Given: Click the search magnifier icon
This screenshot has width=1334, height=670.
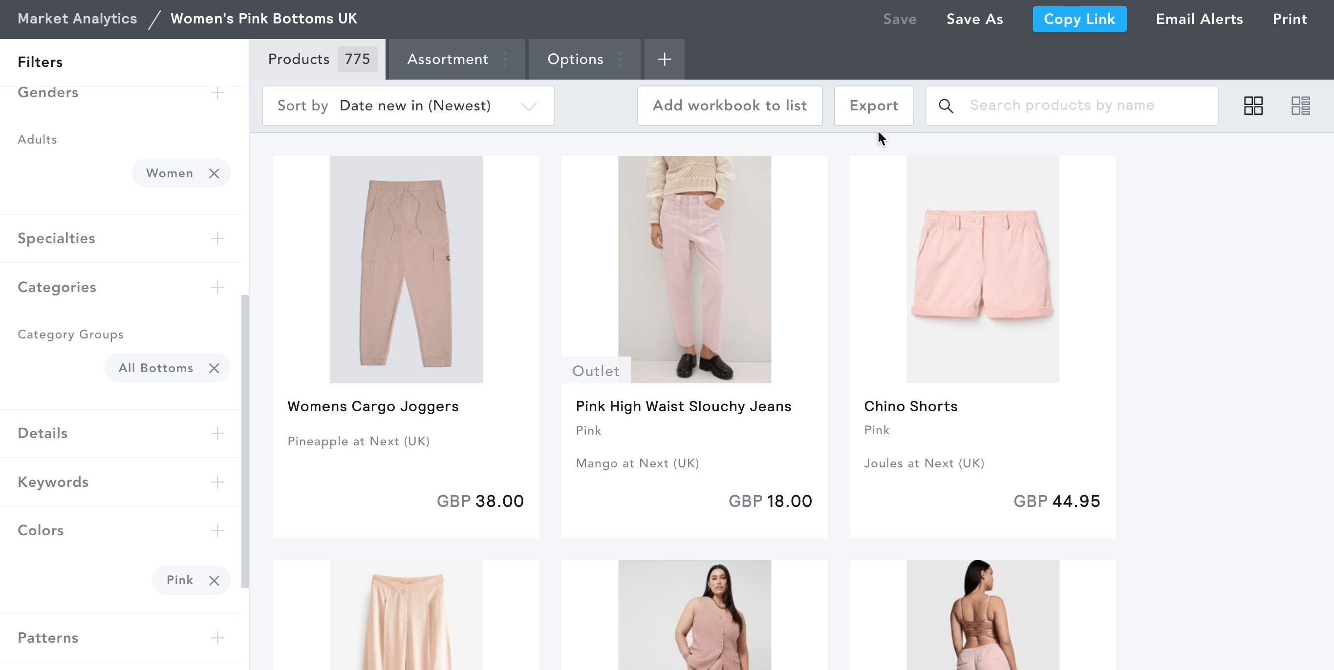Looking at the screenshot, I should (x=946, y=105).
